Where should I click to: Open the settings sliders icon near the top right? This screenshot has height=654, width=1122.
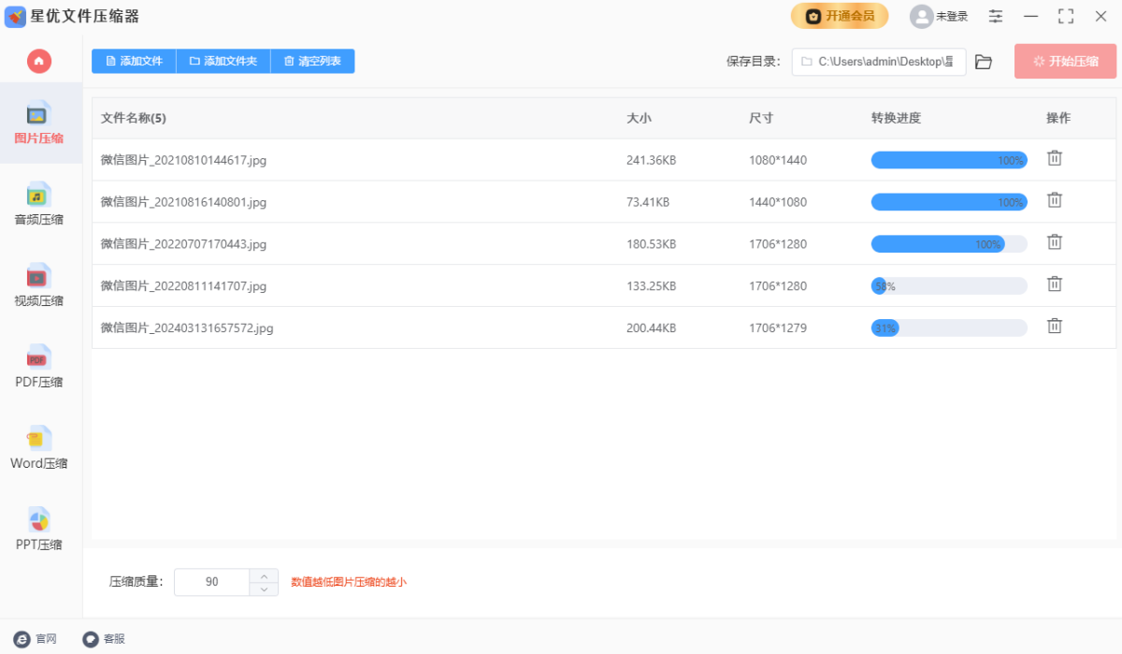995,16
